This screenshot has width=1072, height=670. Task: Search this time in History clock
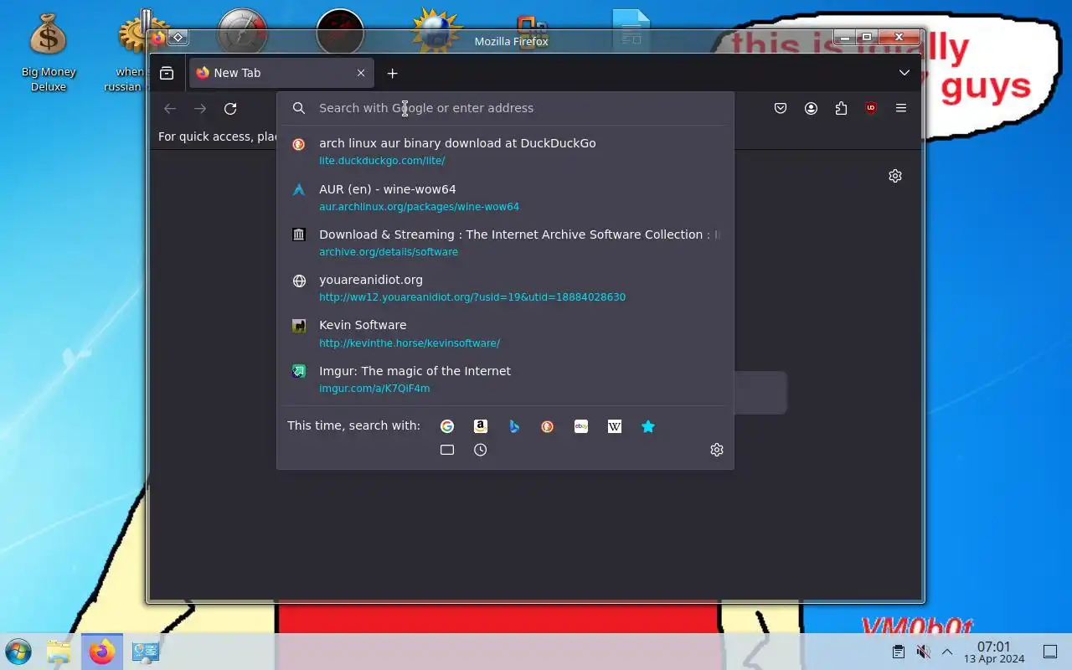click(481, 450)
